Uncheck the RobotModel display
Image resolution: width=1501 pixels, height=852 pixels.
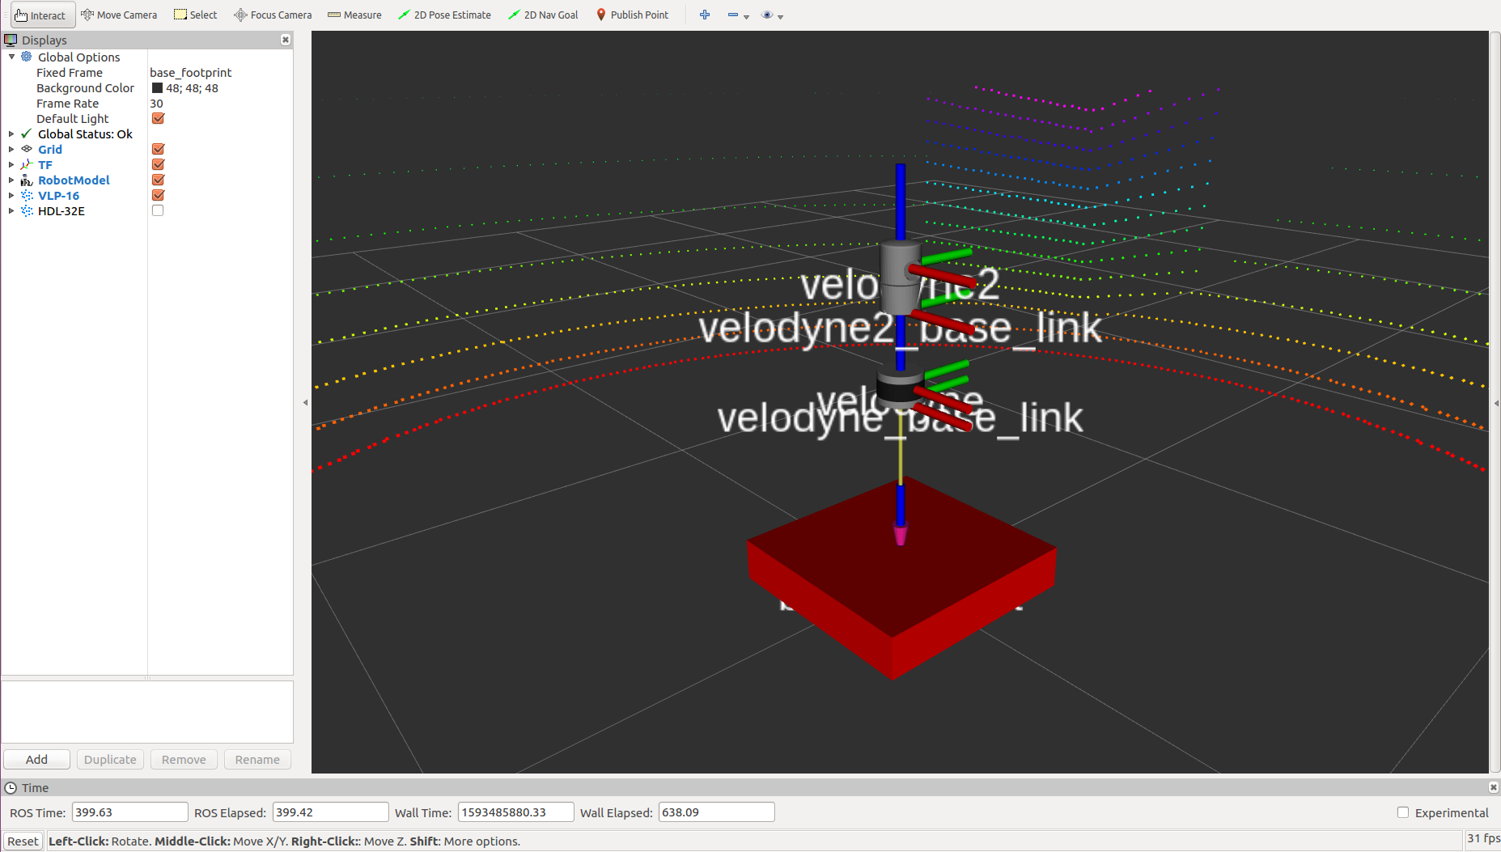click(158, 180)
